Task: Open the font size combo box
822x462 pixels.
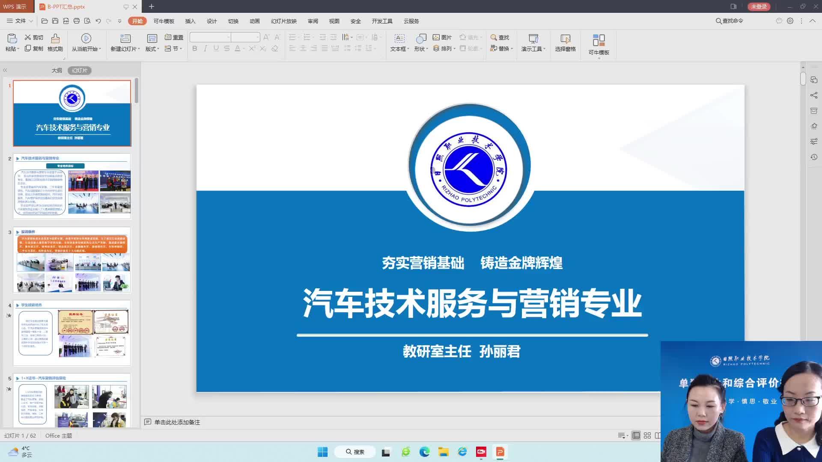Action: (246, 37)
